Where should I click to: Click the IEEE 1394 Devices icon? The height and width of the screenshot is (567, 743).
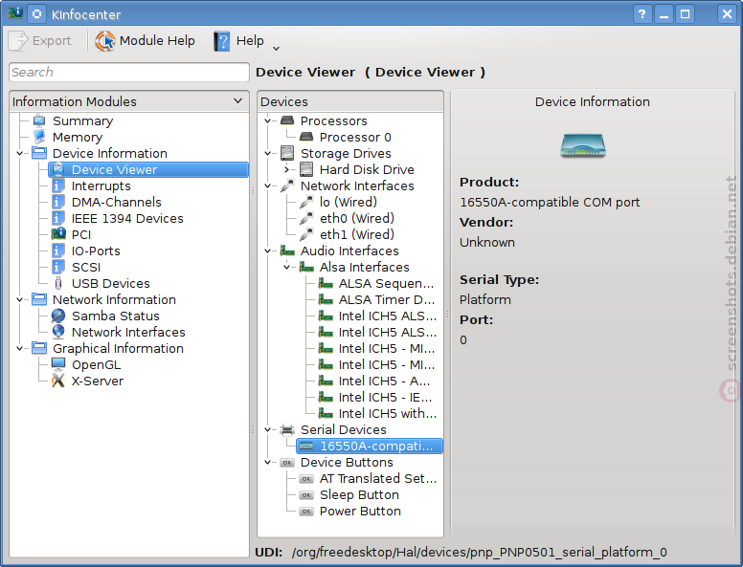[58, 218]
